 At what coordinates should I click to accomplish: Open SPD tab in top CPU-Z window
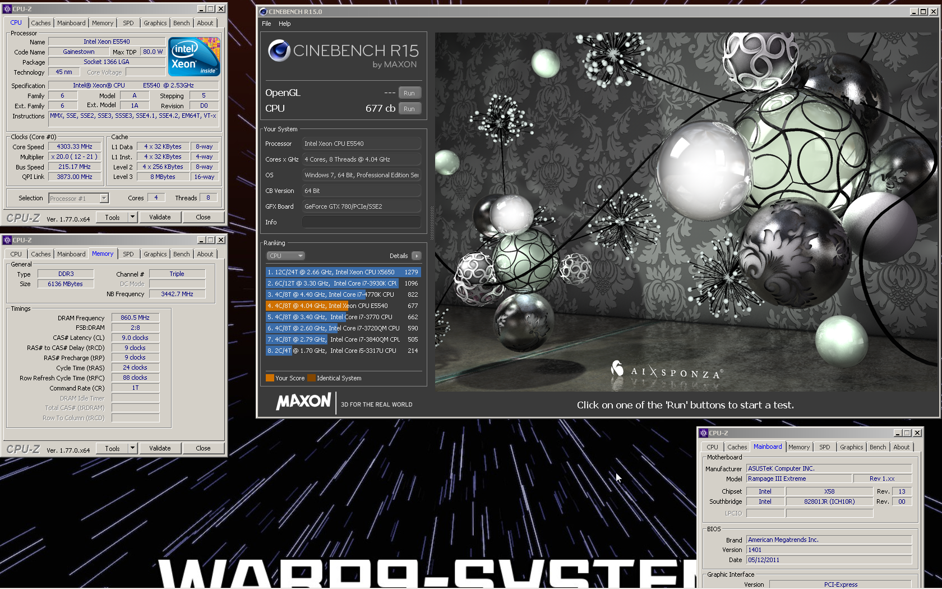click(x=128, y=23)
